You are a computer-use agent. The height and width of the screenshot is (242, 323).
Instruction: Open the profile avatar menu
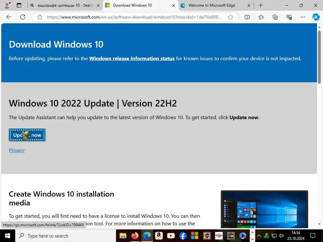(8, 5)
